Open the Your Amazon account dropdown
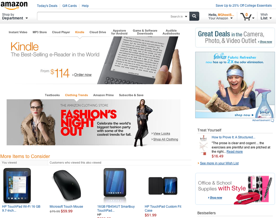This screenshot has height=218, width=276. (x=221, y=16)
